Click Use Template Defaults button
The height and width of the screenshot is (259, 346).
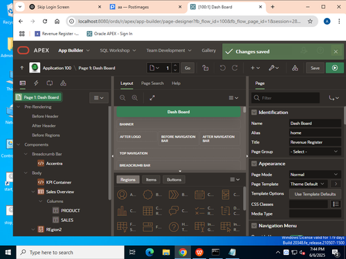[315, 194]
